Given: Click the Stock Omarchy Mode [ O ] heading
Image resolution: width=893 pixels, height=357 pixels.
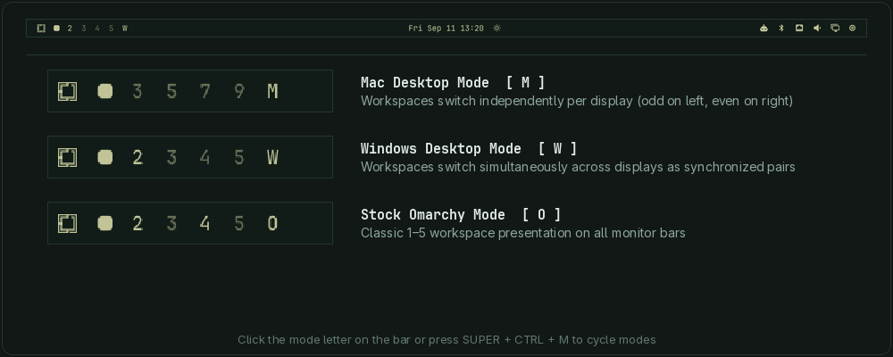Looking at the screenshot, I should (x=461, y=215).
